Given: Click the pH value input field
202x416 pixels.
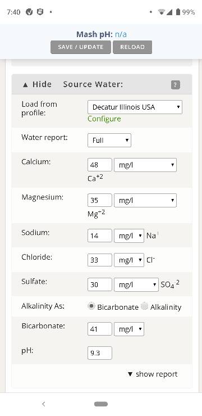Looking at the screenshot, I should pos(100,353).
